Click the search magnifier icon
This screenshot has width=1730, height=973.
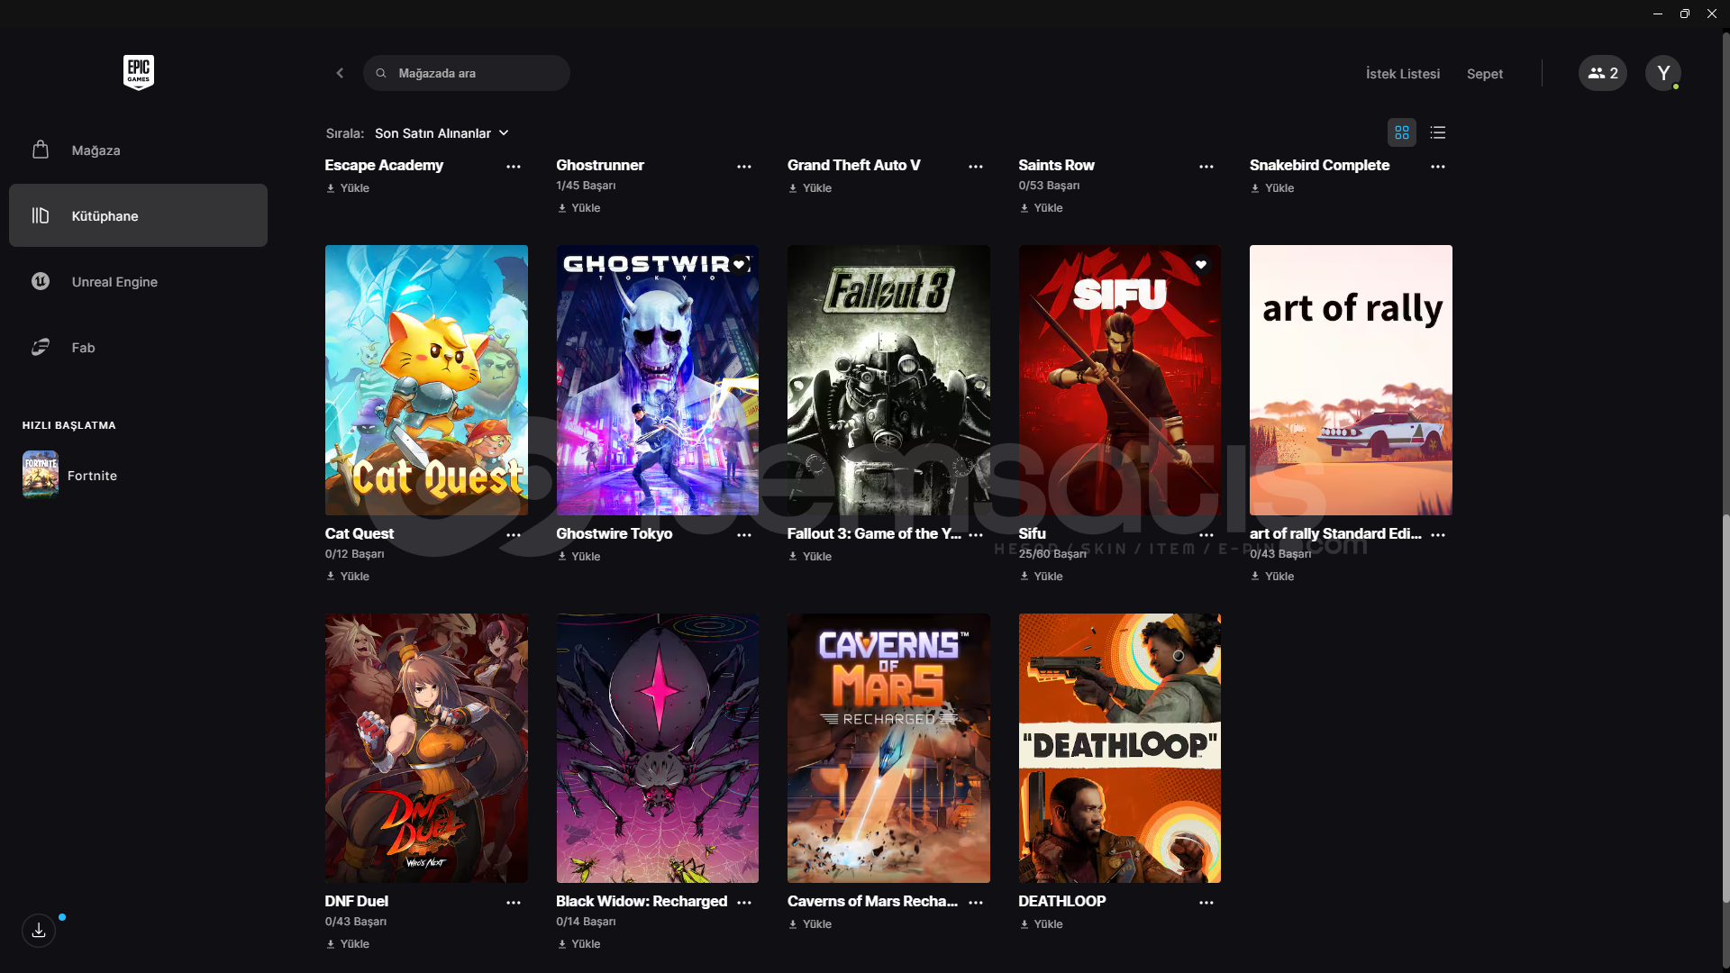click(381, 73)
